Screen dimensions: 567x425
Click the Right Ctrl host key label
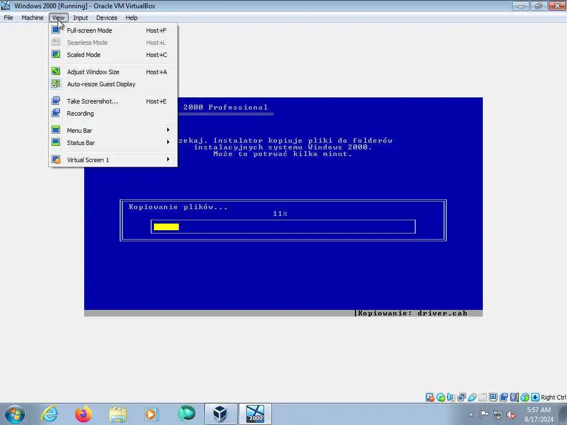point(553,397)
